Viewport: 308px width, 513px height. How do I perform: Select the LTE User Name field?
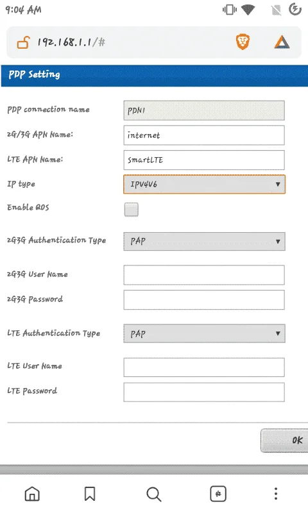click(204, 367)
